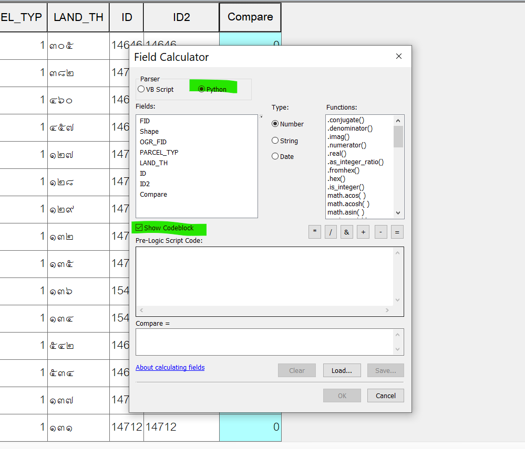This screenshot has height=449, width=525.
Task: Click the Compare column header
Action: tap(250, 17)
